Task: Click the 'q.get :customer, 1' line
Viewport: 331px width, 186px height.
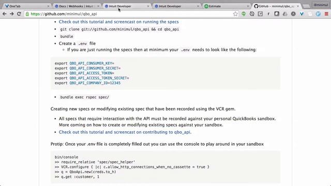Action: tap(77, 177)
